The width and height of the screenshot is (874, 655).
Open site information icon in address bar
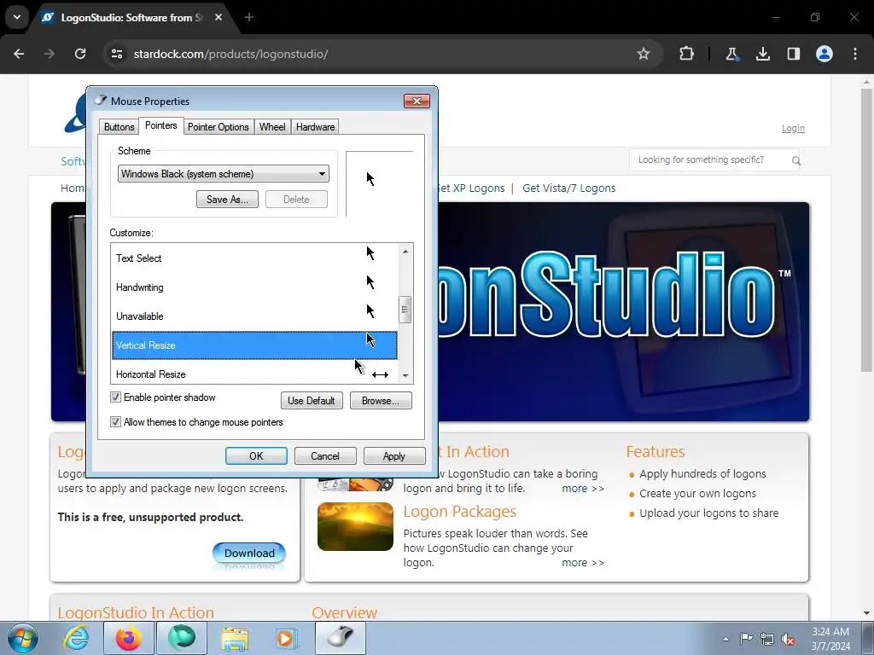coord(117,54)
